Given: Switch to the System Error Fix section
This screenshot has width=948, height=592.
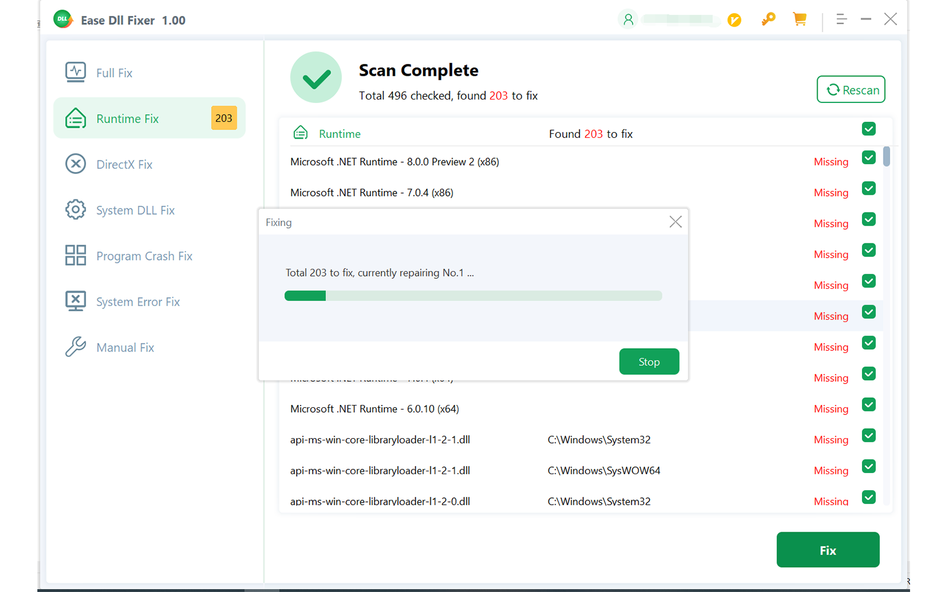Looking at the screenshot, I should coord(149,301).
